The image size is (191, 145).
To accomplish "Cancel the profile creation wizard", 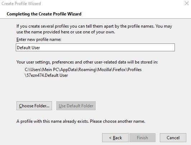I will pyautogui.click(x=173, y=138).
